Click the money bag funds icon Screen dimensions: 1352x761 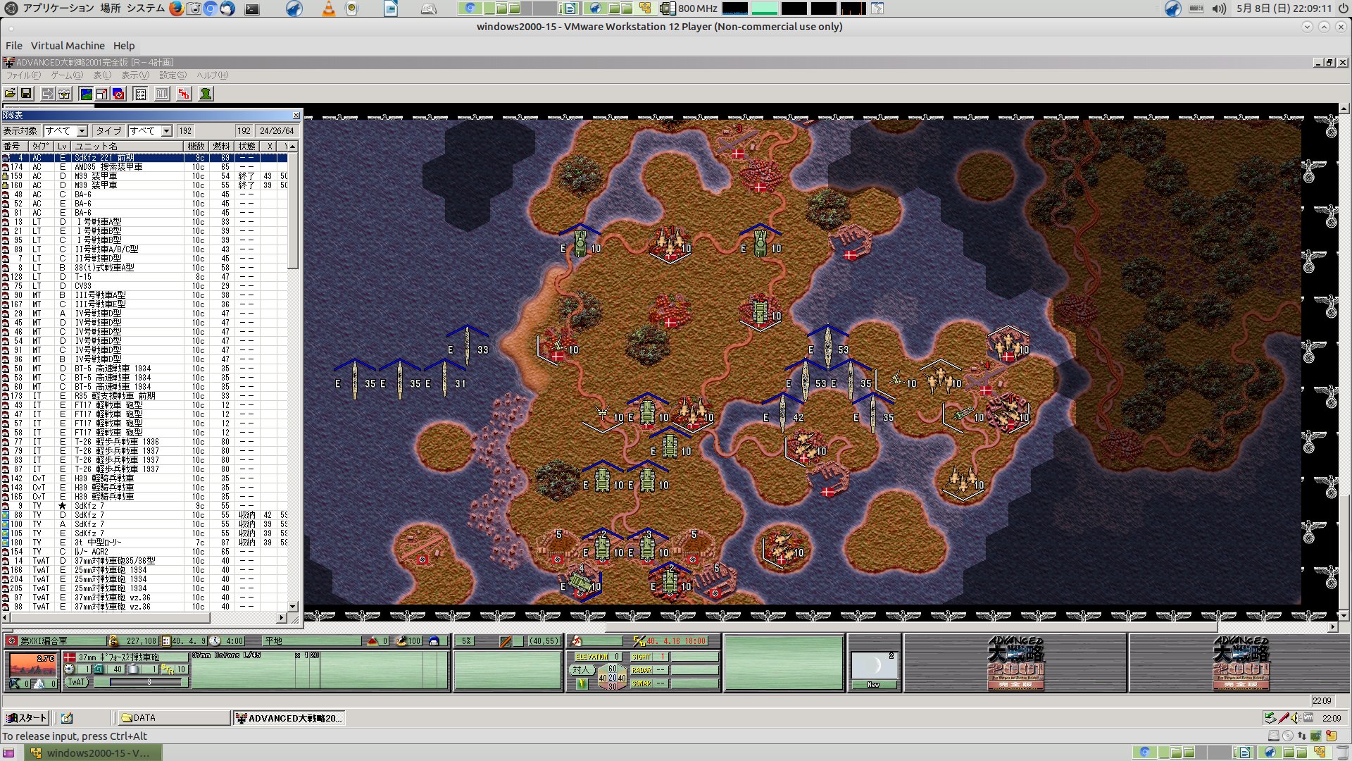tap(113, 641)
